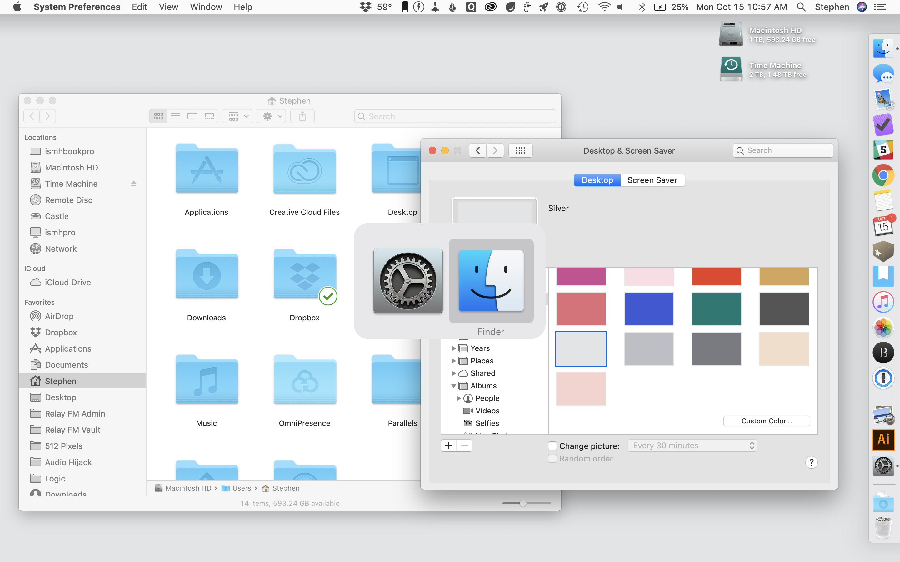Open Chrome from the Dock
Image resolution: width=900 pixels, height=562 pixels.
tap(883, 175)
